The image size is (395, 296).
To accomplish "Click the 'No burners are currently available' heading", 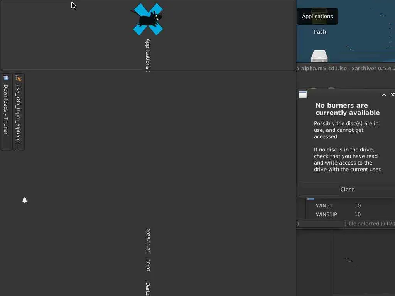I will click(x=348, y=109).
